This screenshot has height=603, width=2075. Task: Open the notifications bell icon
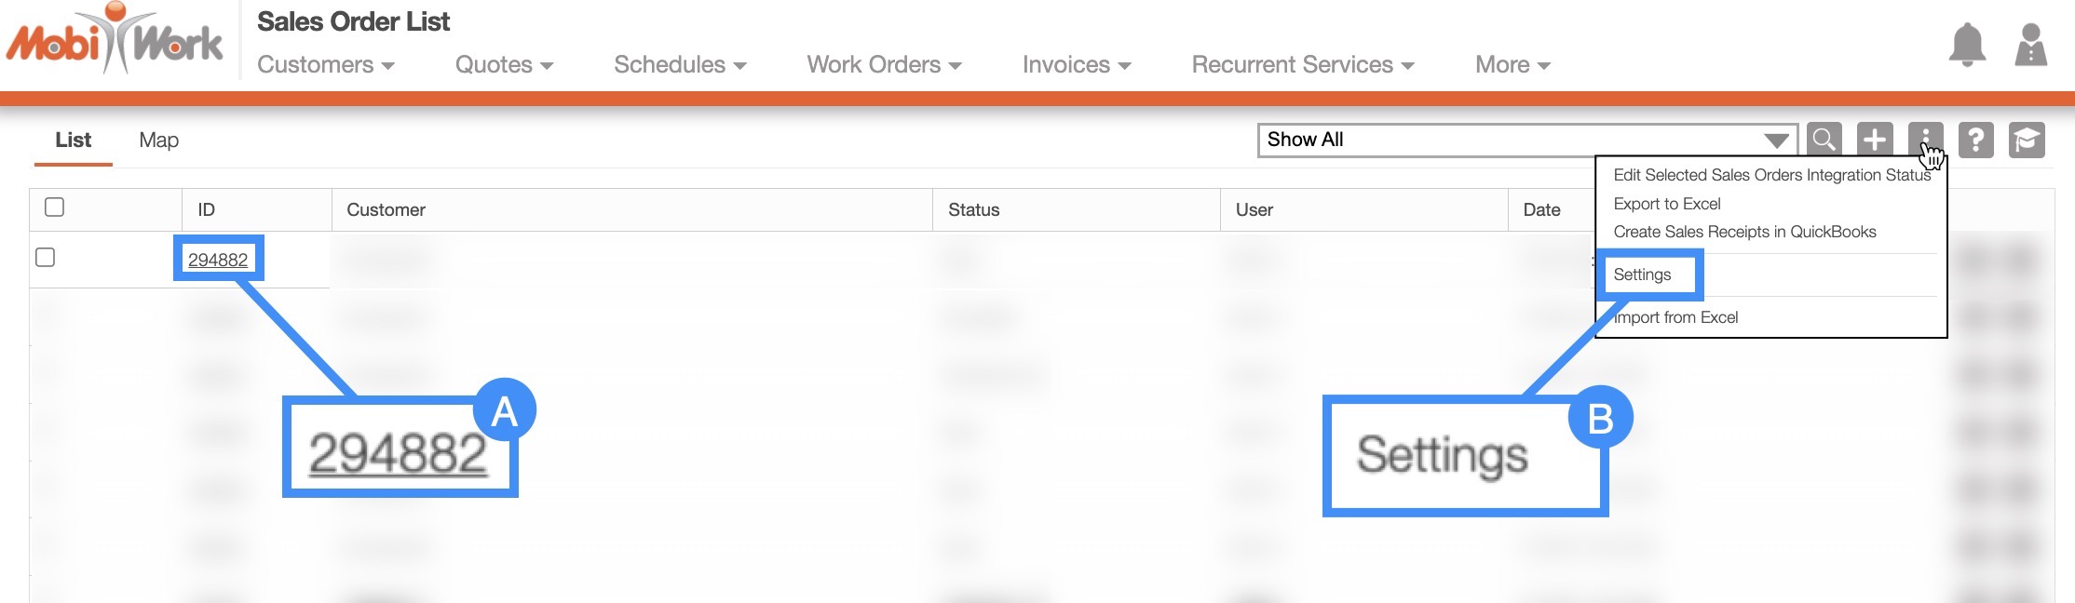click(1967, 45)
